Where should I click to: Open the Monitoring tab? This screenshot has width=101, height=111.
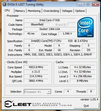34,11
